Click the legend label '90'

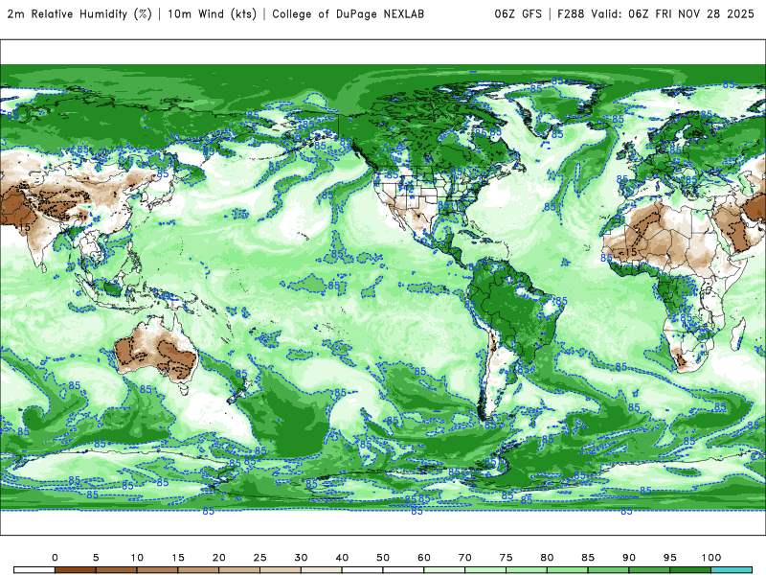coord(629,558)
